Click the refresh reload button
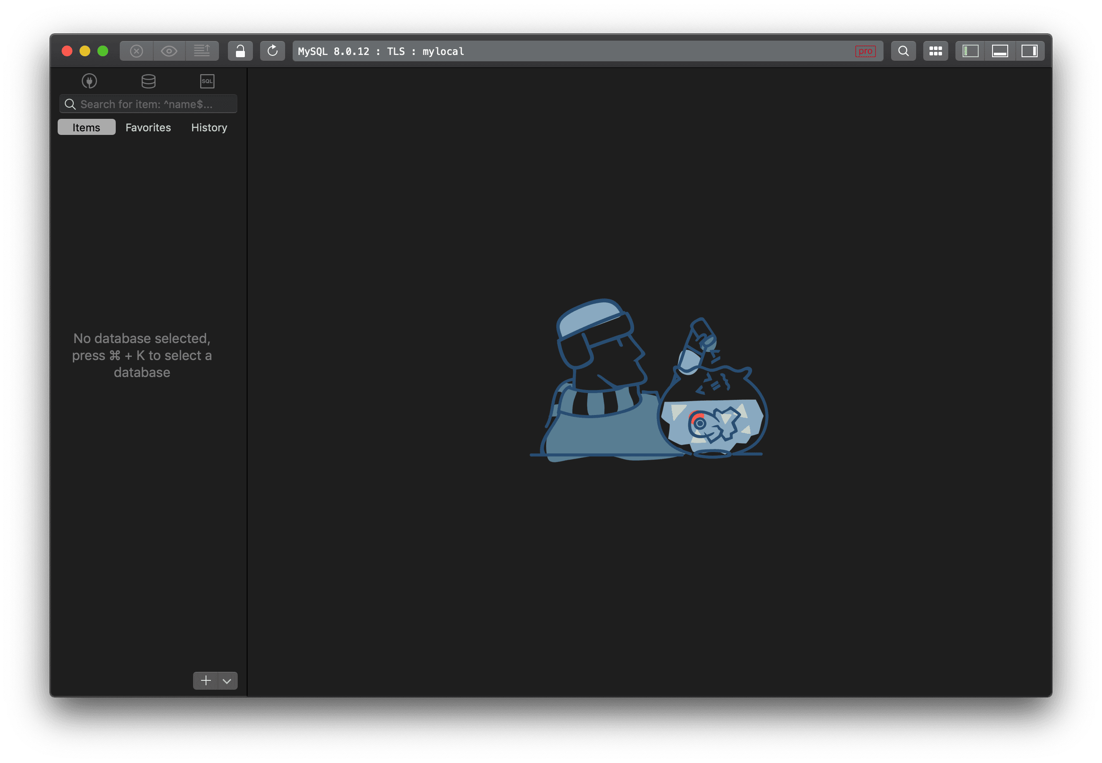Image resolution: width=1102 pixels, height=763 pixels. tap(273, 51)
